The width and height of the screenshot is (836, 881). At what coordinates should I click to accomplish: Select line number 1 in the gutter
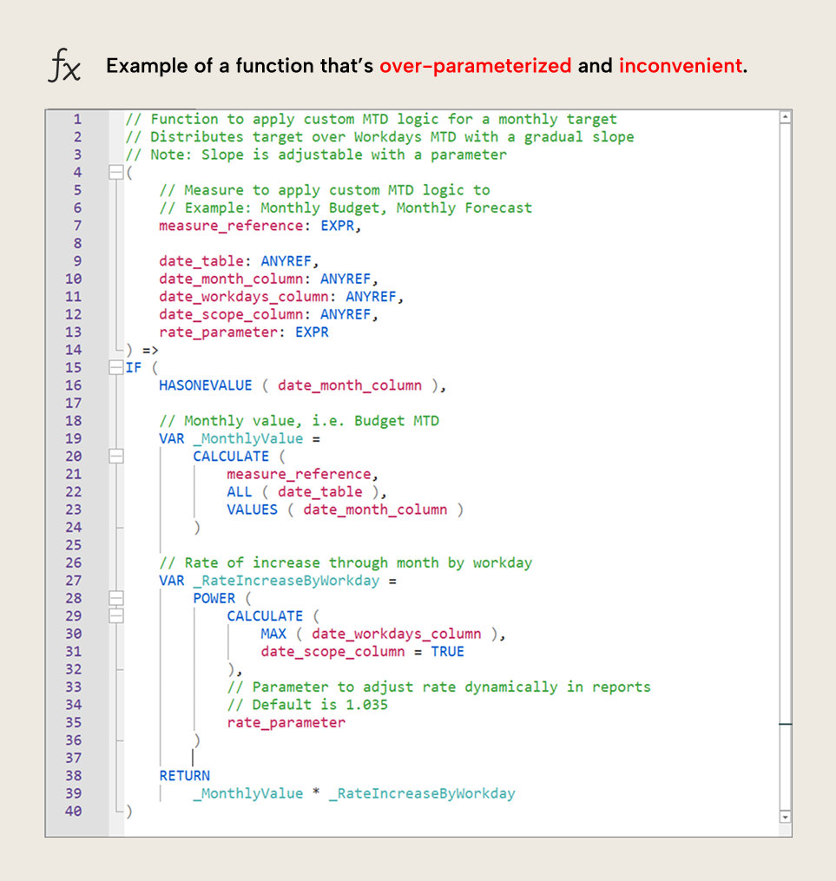[x=76, y=119]
